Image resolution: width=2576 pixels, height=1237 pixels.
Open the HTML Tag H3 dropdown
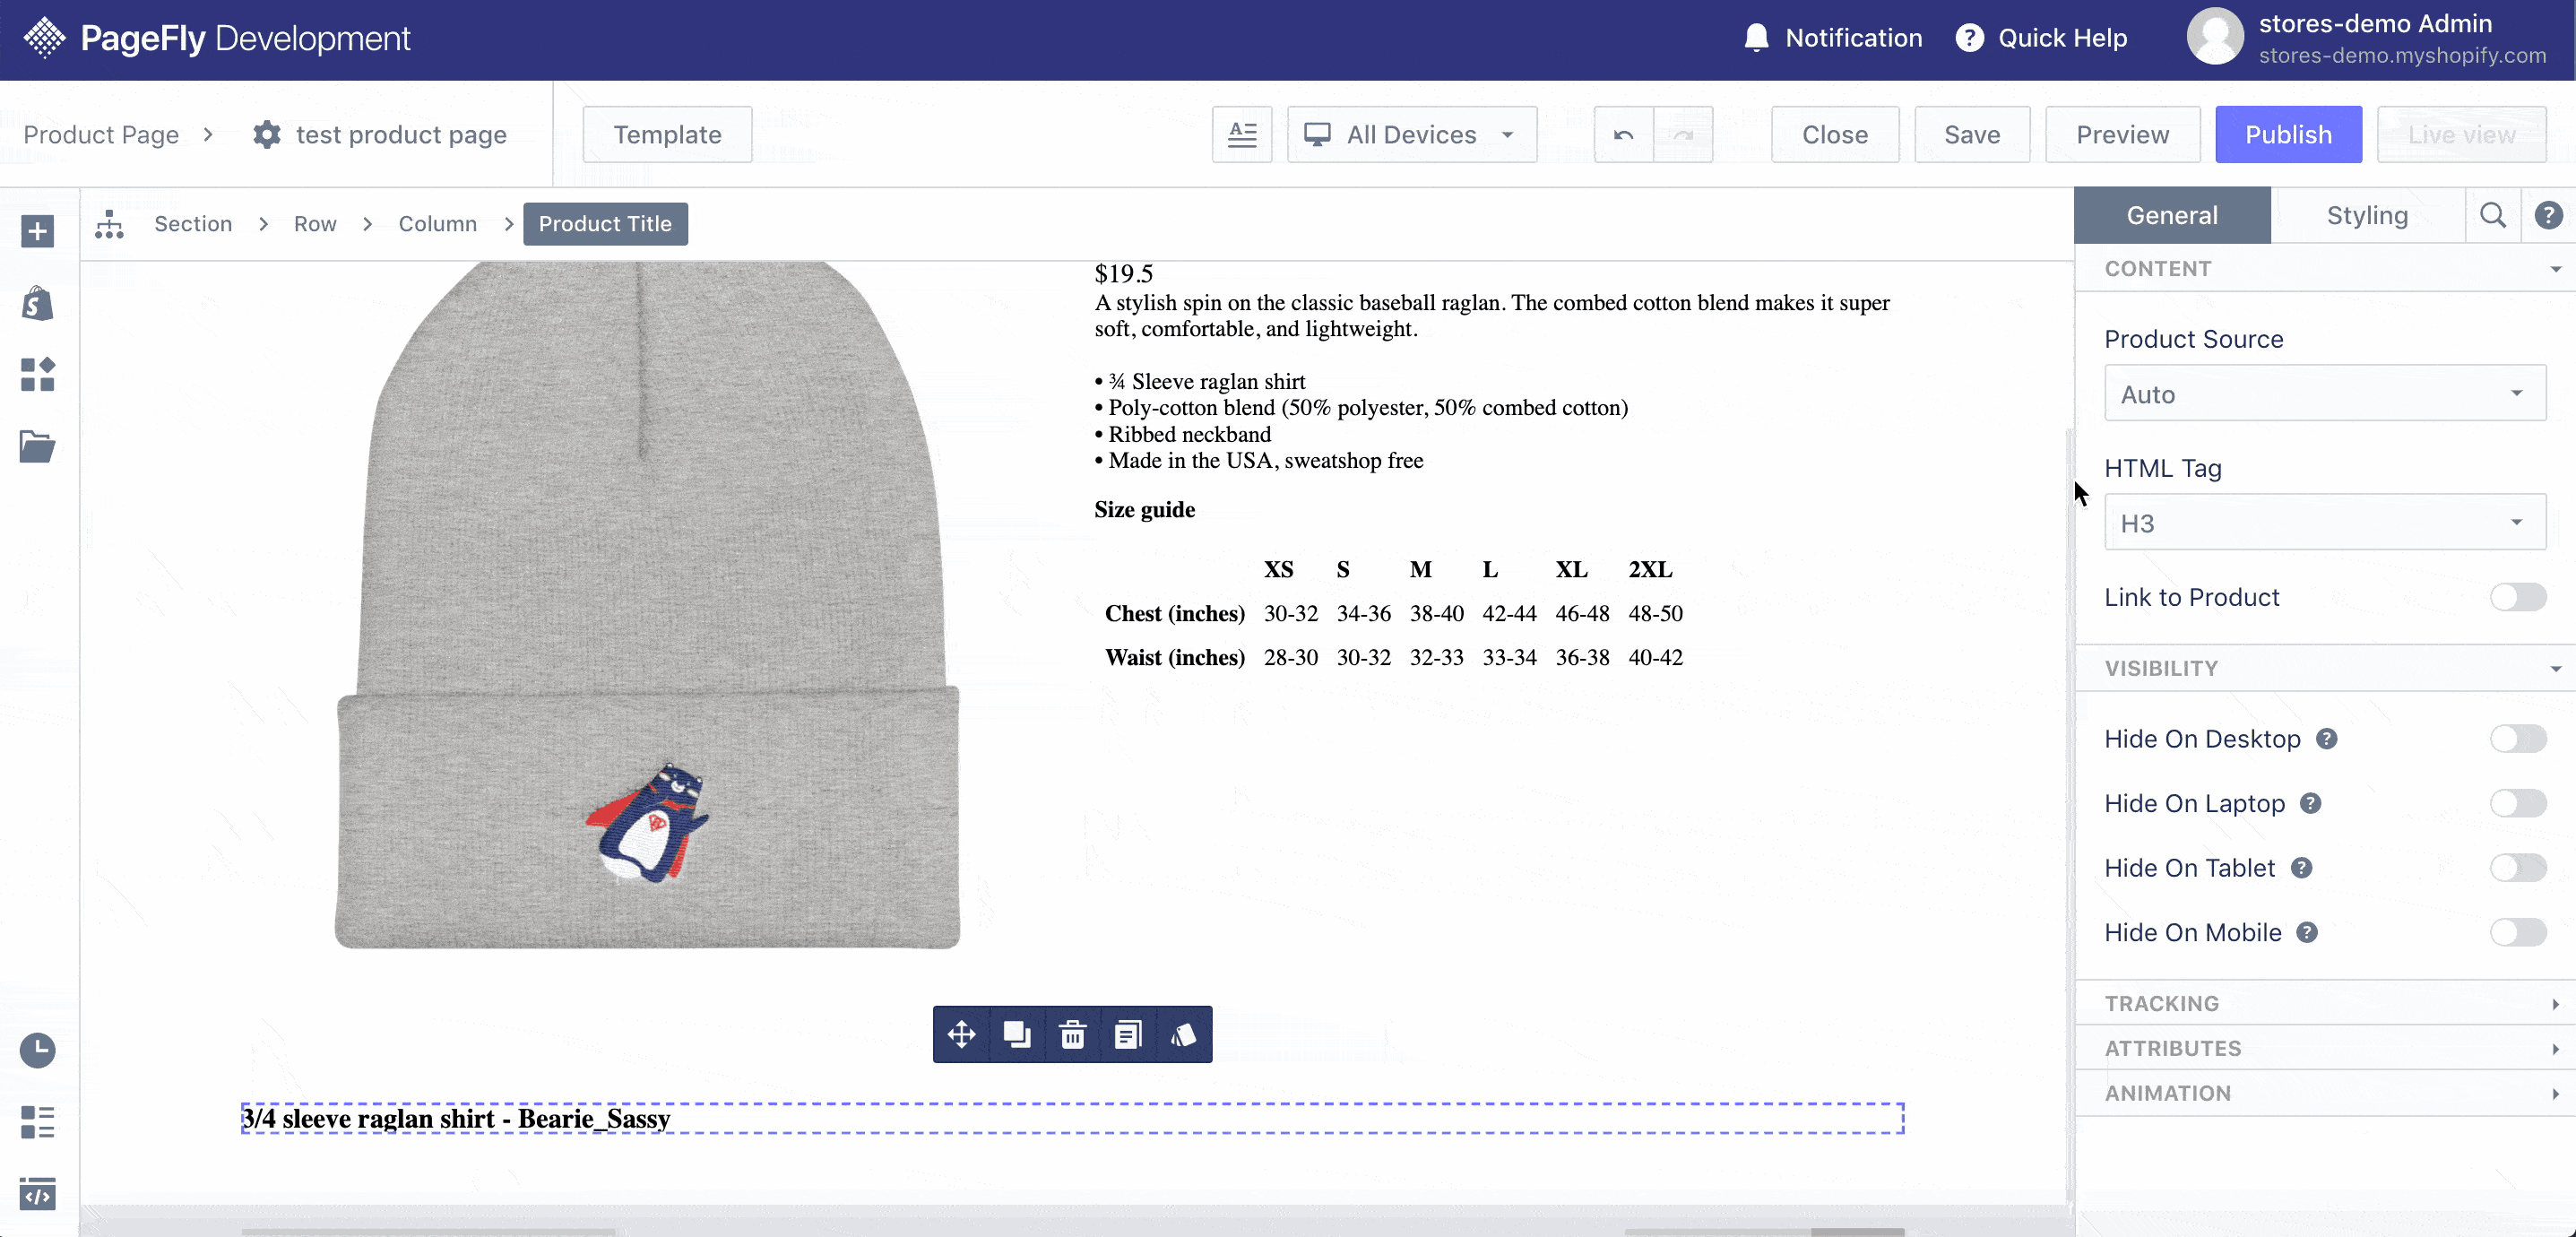(x=2325, y=523)
